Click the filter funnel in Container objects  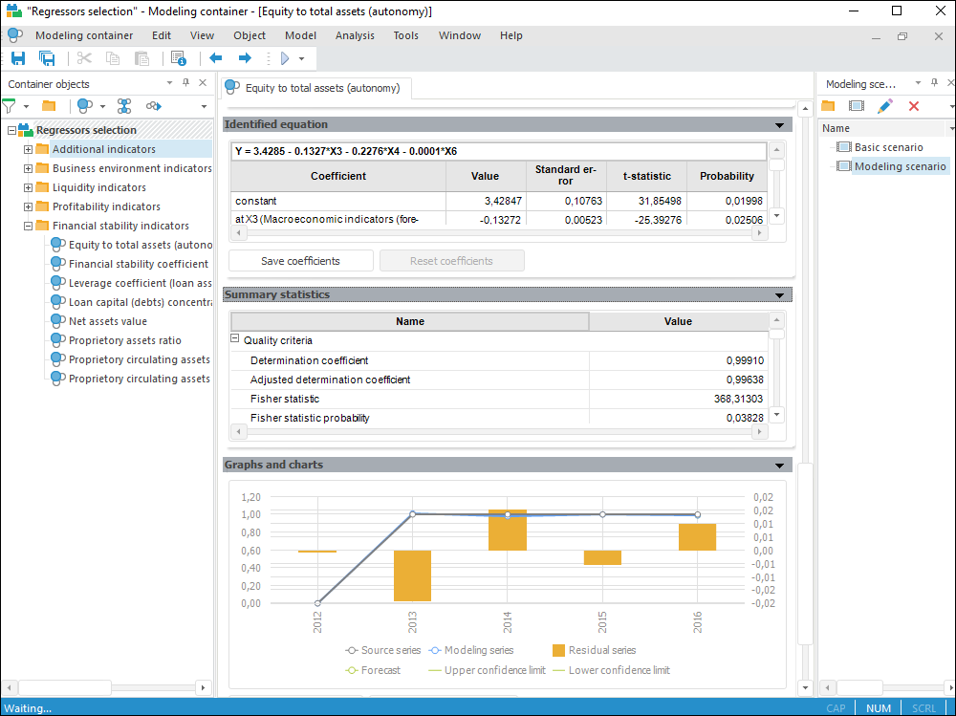(10, 106)
